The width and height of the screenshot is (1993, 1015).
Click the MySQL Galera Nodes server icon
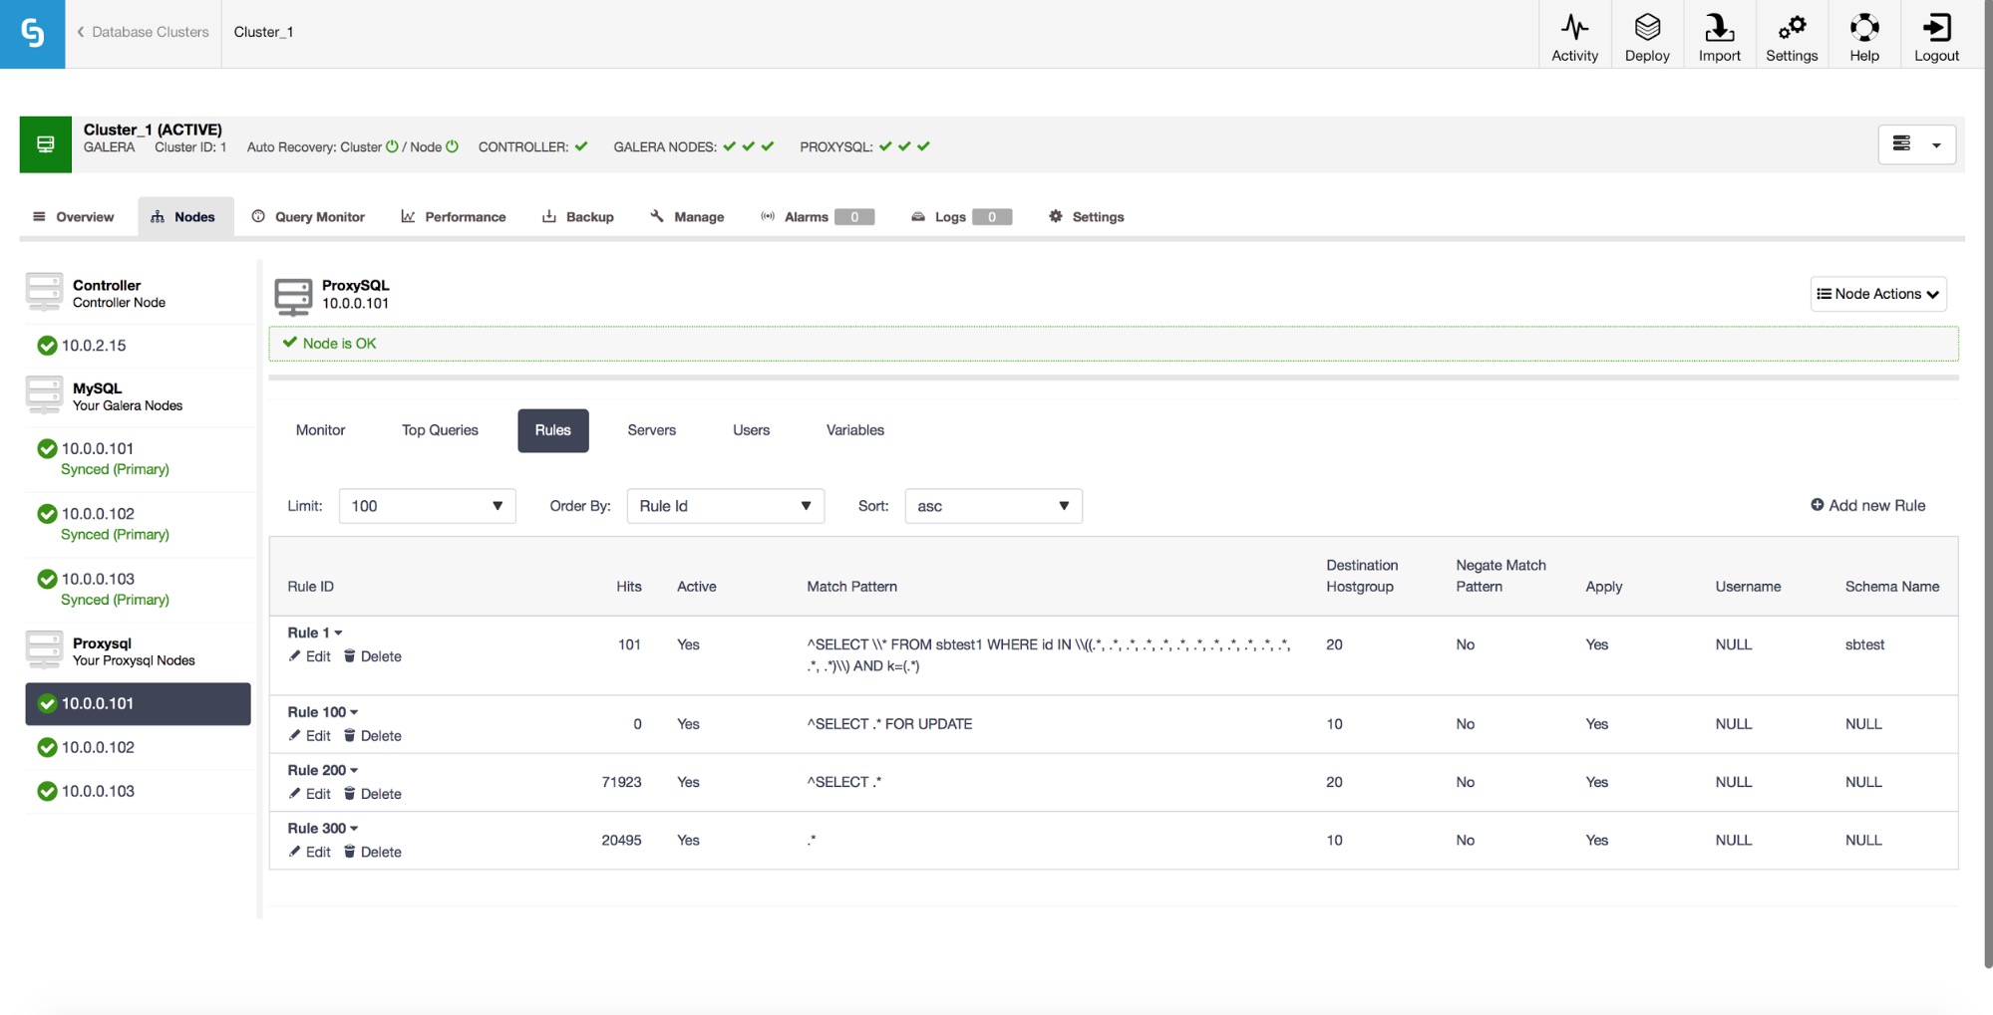coord(44,394)
